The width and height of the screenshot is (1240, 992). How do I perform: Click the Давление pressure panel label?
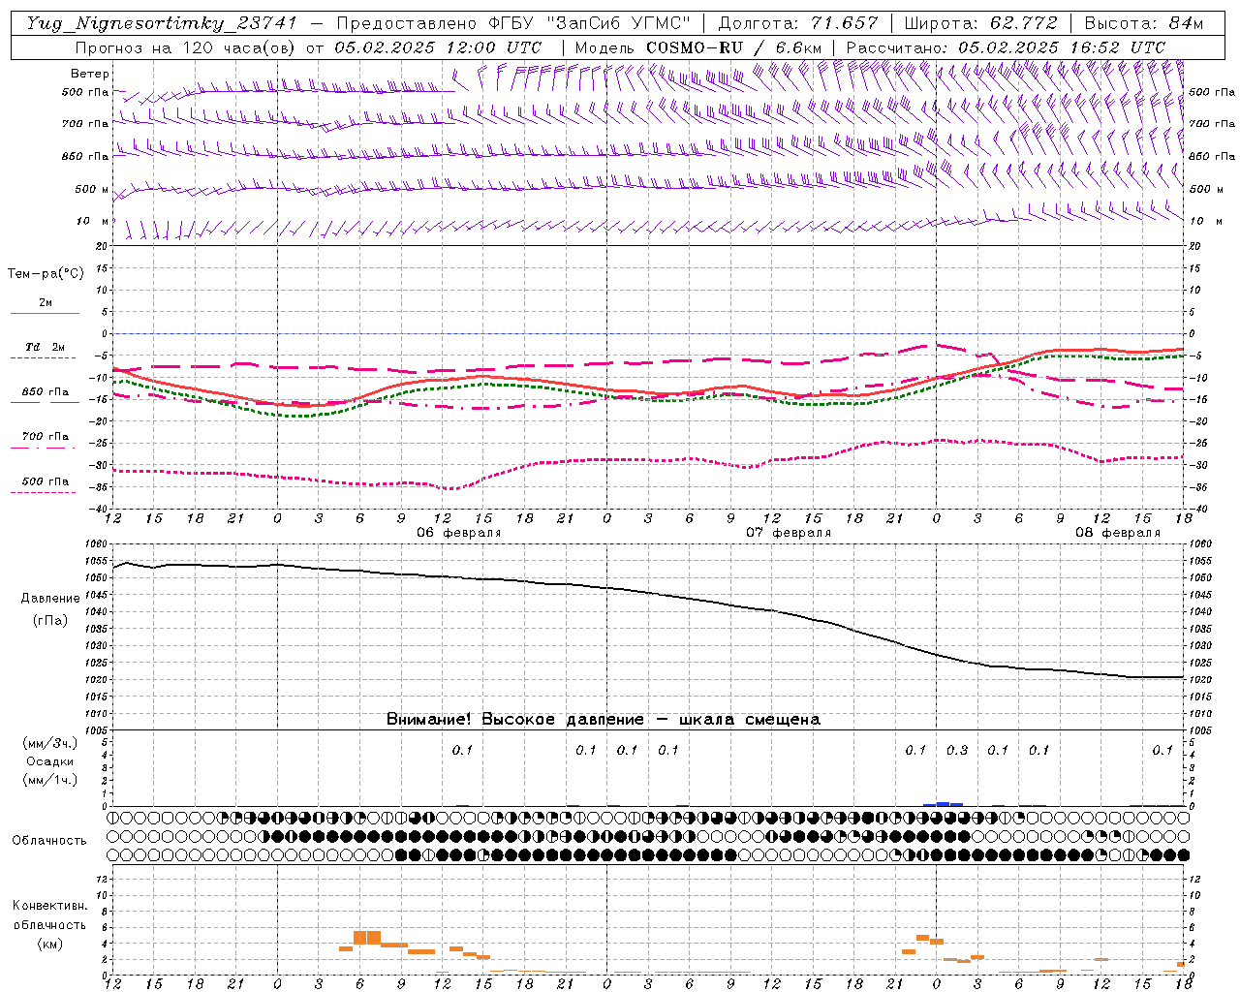click(x=50, y=599)
